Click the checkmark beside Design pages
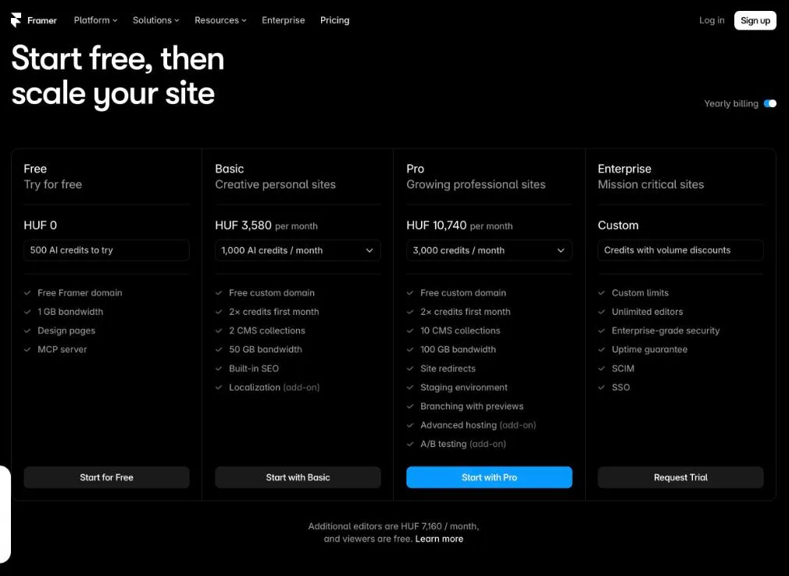The width and height of the screenshot is (789, 576). [27, 331]
